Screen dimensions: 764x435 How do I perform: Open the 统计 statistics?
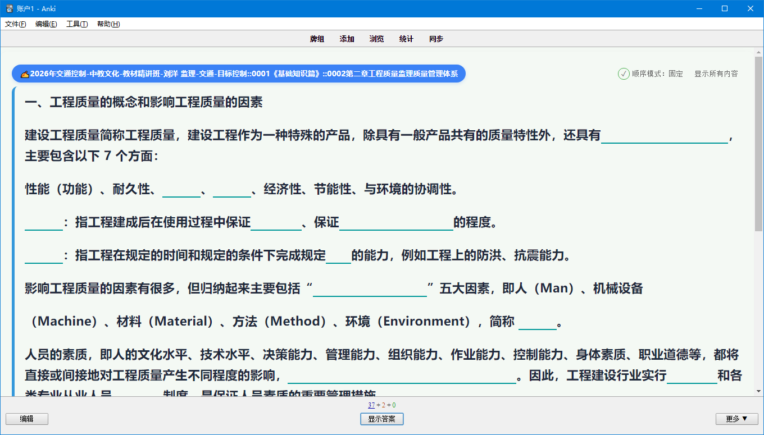[406, 39]
